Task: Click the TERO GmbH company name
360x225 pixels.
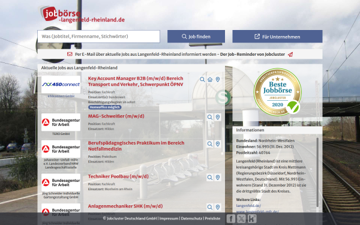Action: point(61,134)
